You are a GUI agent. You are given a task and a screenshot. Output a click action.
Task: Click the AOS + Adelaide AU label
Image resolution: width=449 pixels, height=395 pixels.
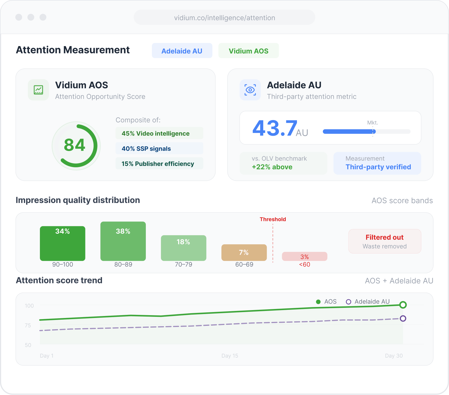[x=399, y=281]
